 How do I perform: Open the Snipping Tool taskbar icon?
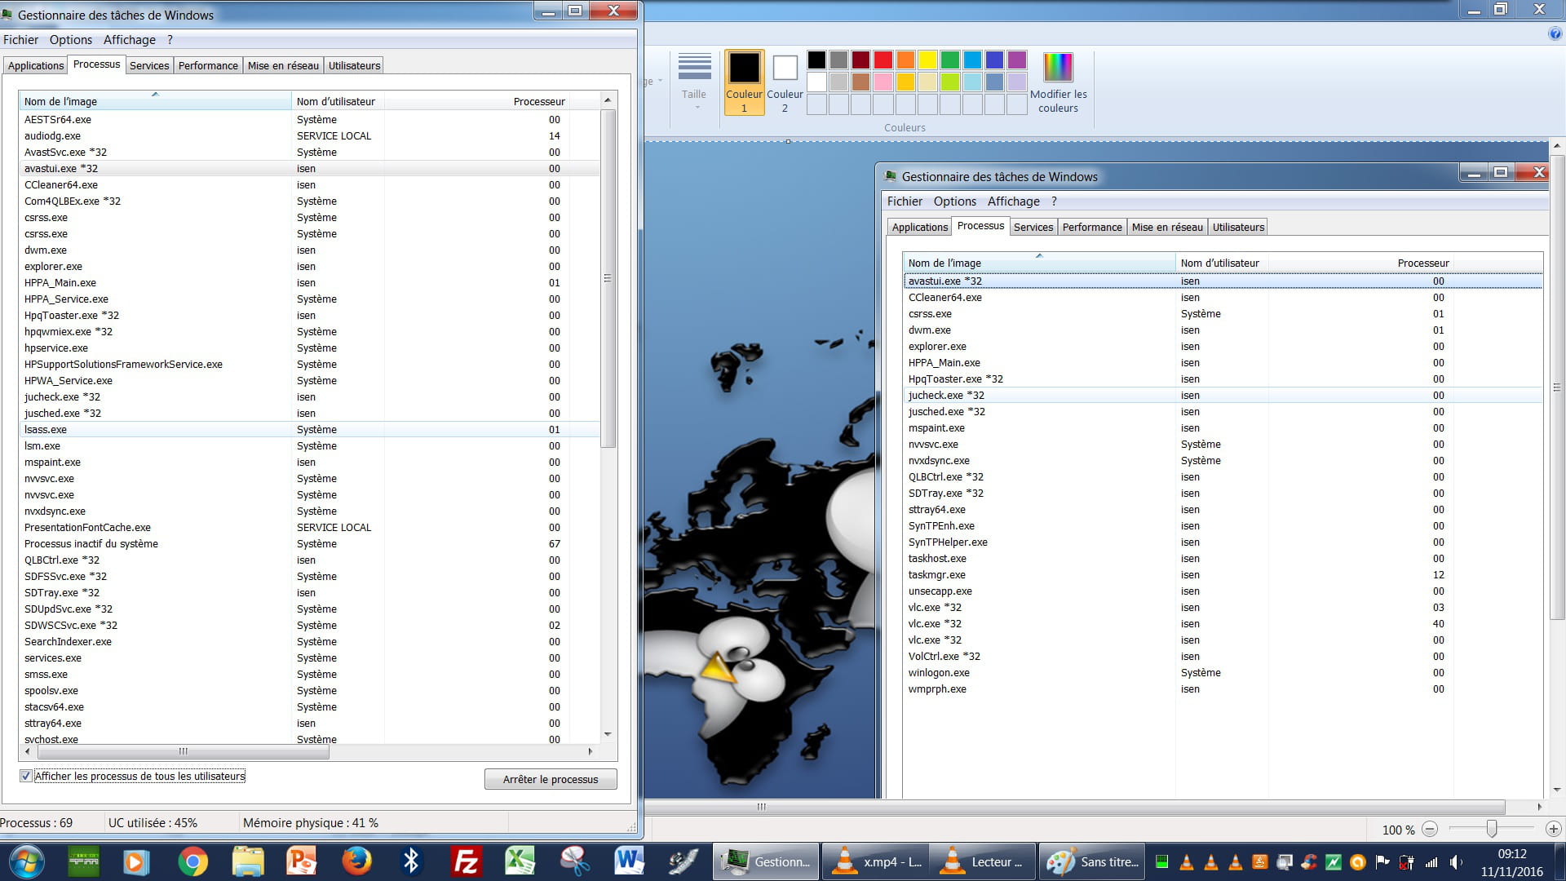tap(575, 861)
